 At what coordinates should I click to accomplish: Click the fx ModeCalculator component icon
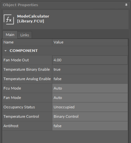pyautogui.click(x=9, y=19)
